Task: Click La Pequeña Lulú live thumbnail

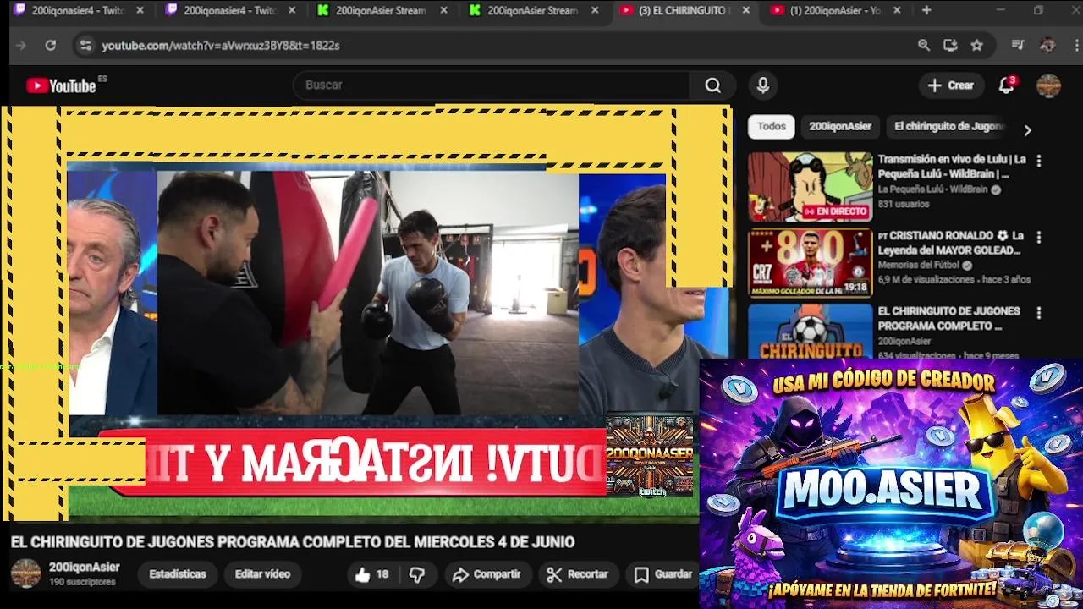Action: (810, 187)
